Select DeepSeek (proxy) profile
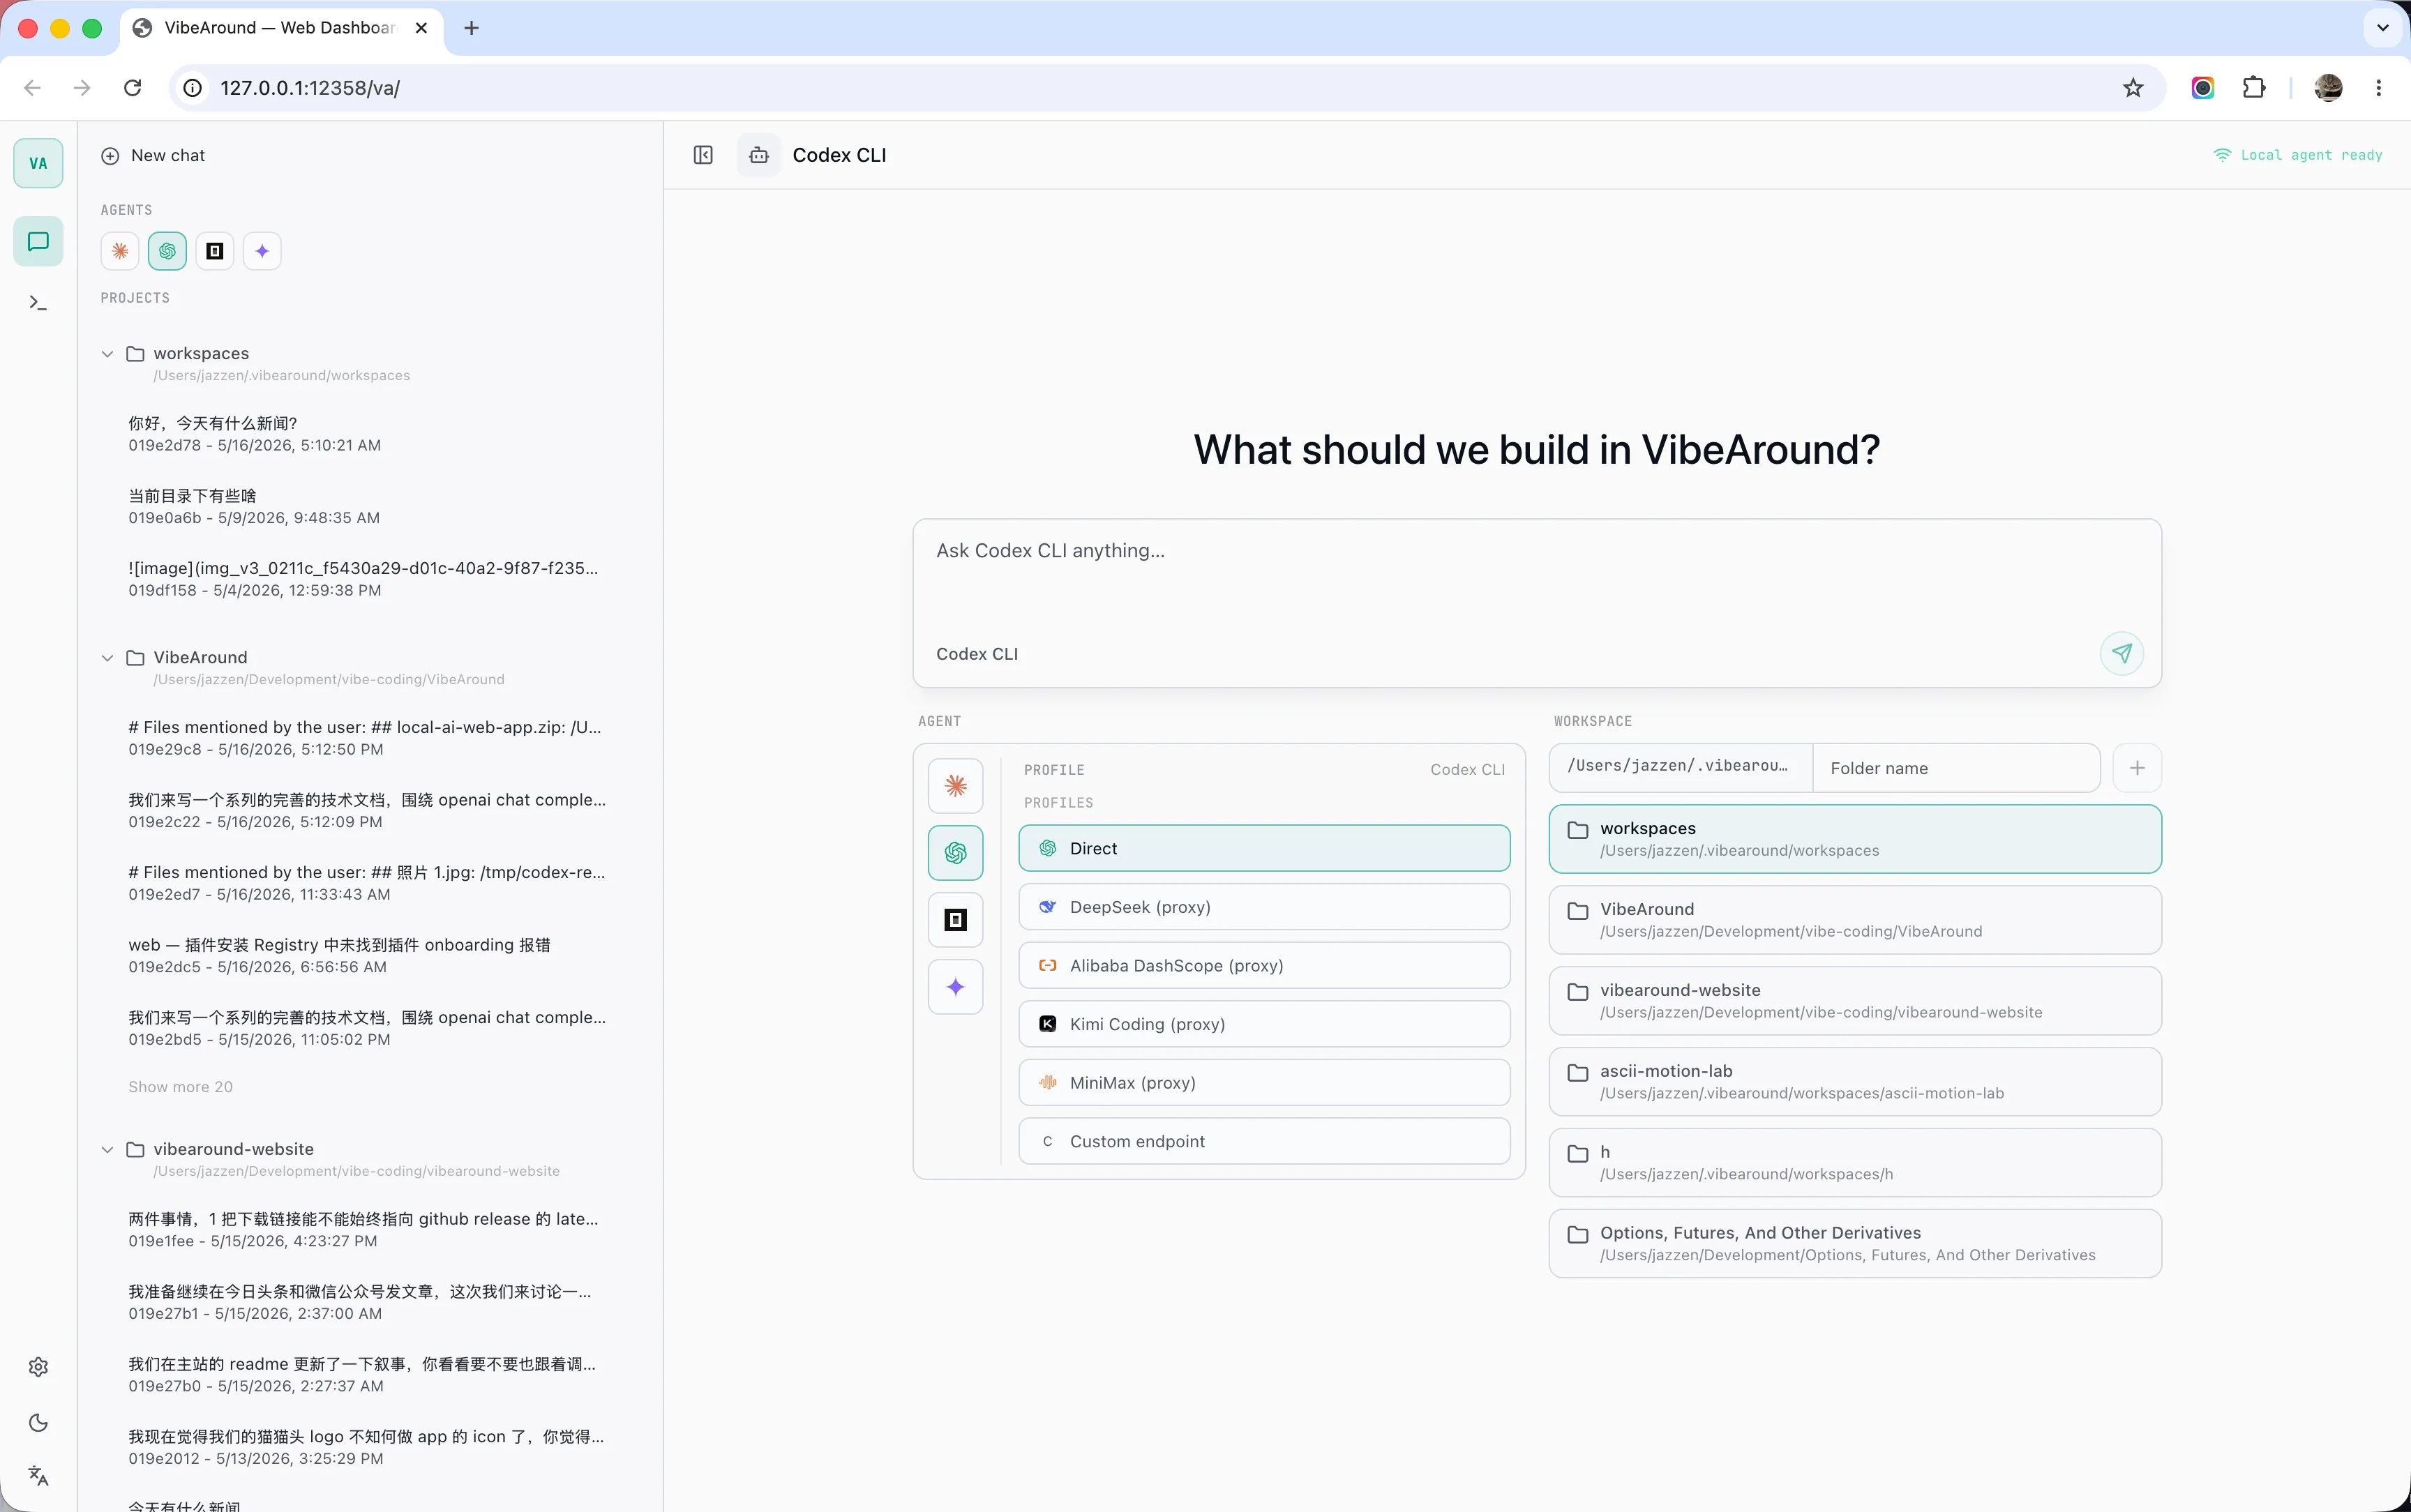 coord(1264,907)
